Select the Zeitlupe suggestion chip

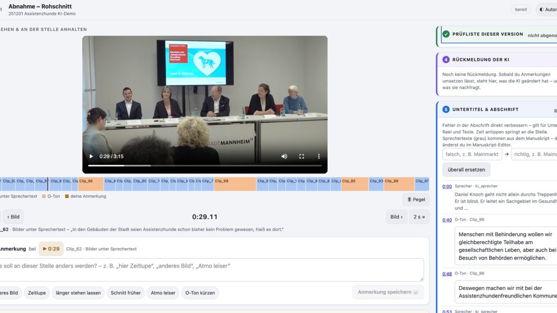point(37,293)
